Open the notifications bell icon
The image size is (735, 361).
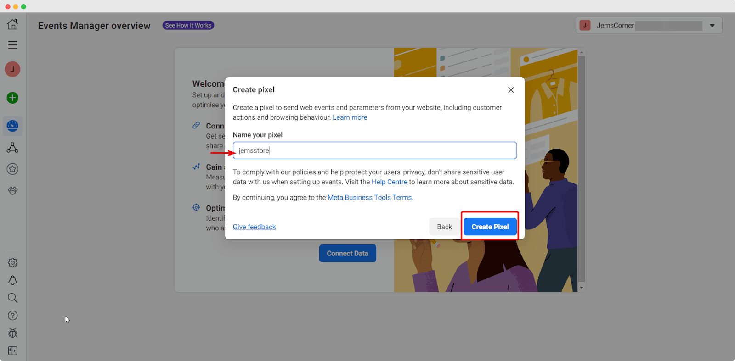(x=12, y=280)
